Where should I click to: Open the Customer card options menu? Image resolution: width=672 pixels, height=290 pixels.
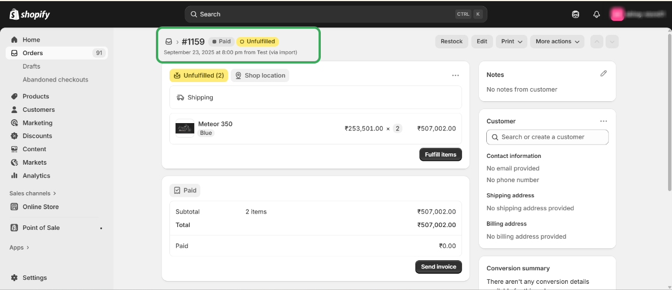[x=603, y=121]
